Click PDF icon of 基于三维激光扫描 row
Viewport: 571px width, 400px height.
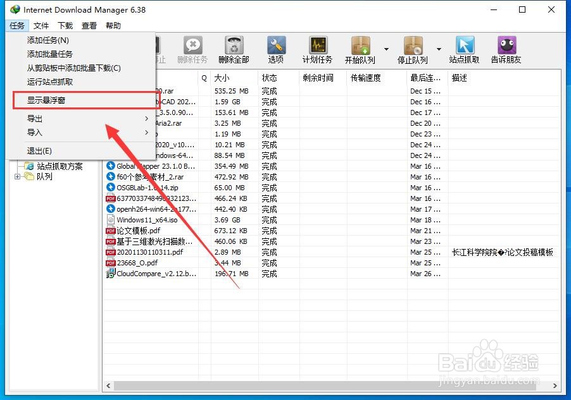click(x=110, y=241)
